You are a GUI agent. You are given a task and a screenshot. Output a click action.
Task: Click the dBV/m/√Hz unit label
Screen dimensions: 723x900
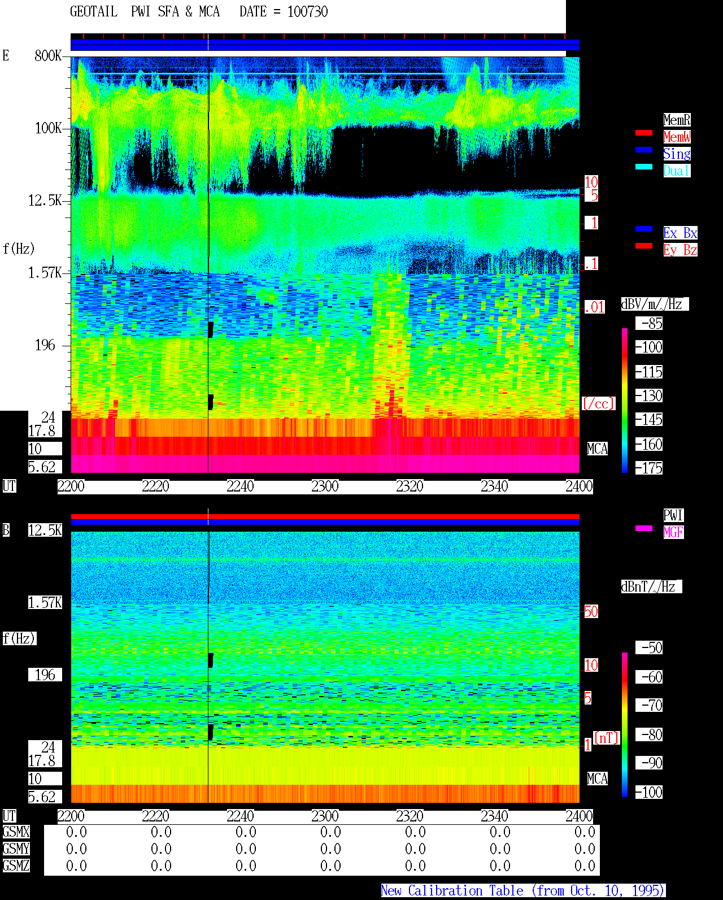(655, 304)
